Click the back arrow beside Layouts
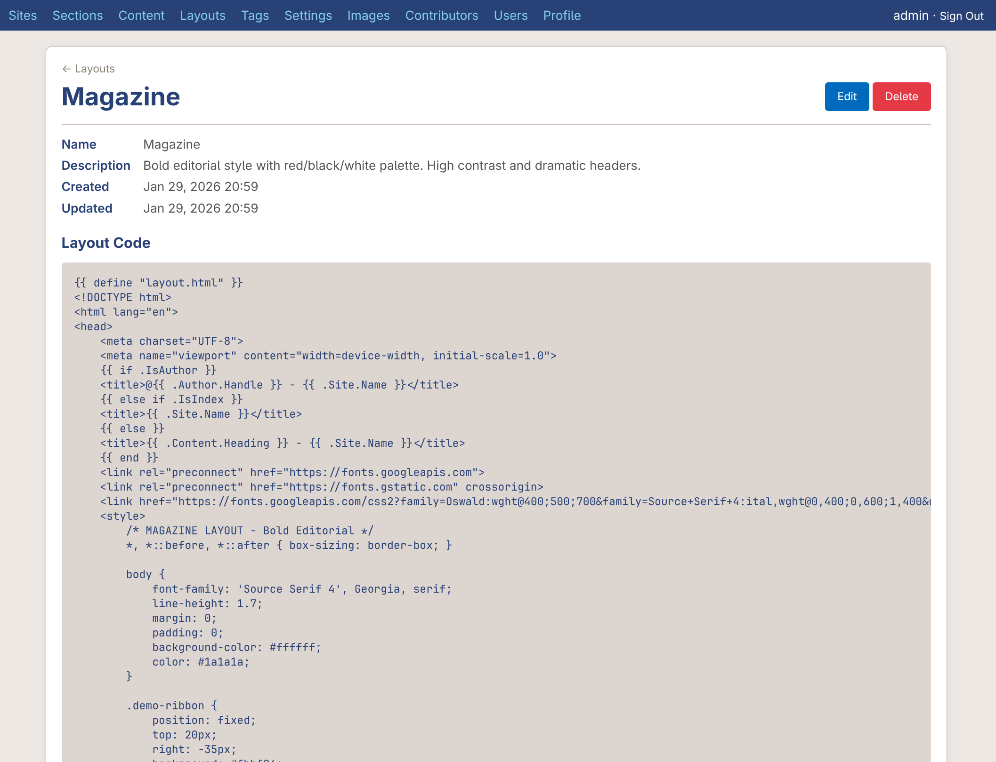The height and width of the screenshot is (762, 996). click(66, 69)
